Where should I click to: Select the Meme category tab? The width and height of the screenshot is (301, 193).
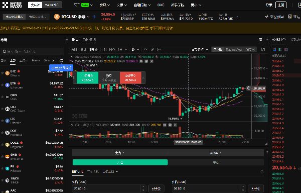tap(36, 60)
